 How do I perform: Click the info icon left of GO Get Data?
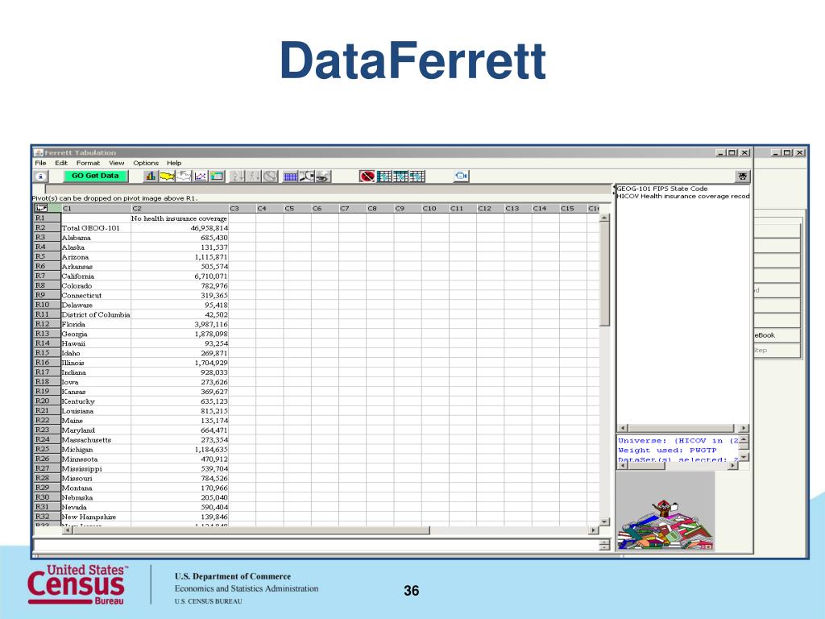click(x=41, y=177)
